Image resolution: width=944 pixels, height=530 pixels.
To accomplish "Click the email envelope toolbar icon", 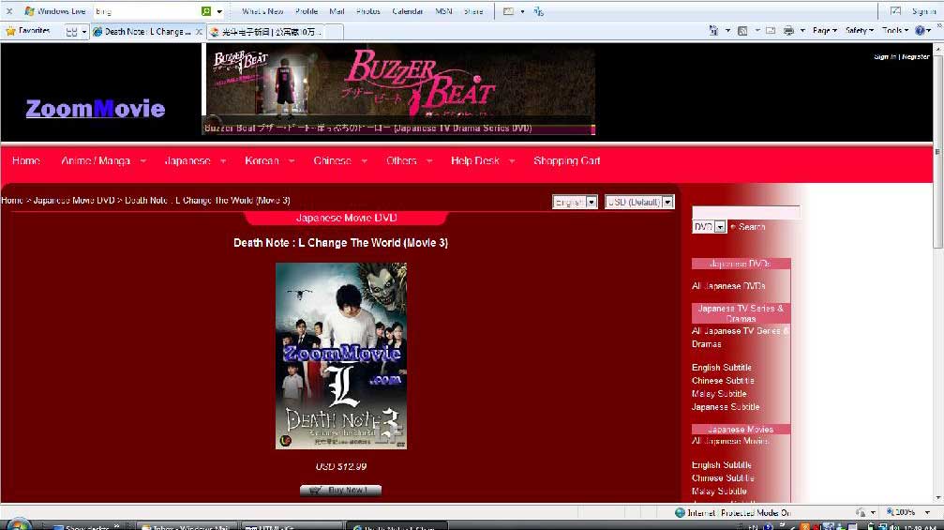I will pyautogui.click(x=508, y=11).
